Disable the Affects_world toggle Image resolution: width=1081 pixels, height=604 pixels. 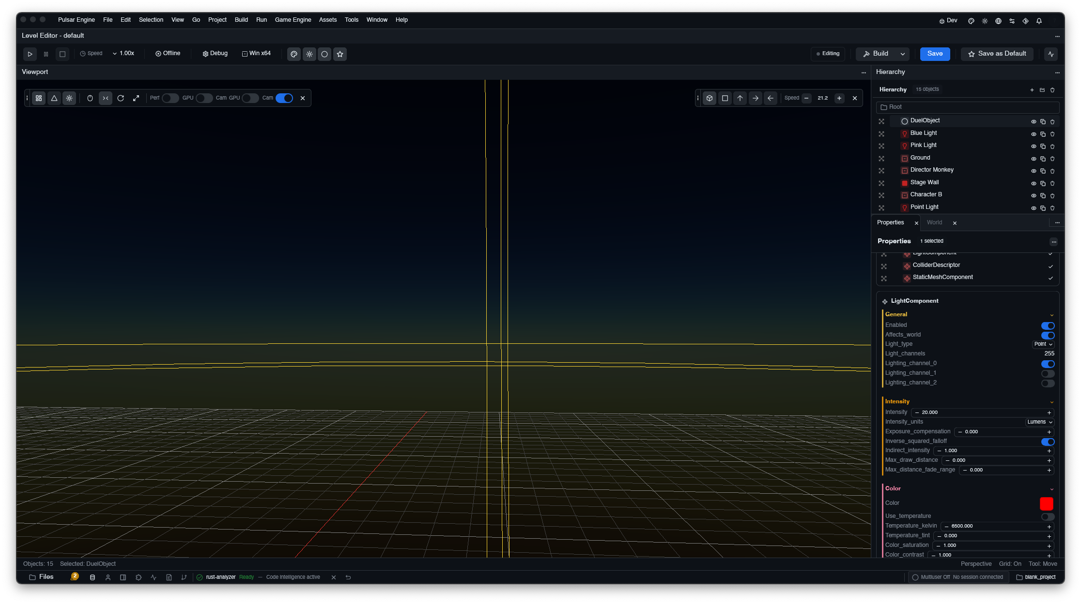click(1048, 335)
